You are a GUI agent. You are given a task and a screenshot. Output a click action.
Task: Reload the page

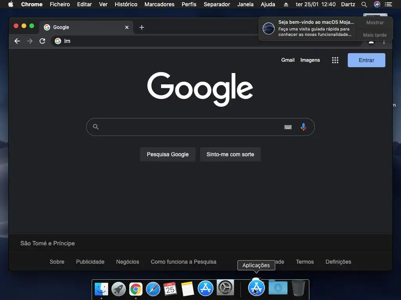[x=42, y=41]
